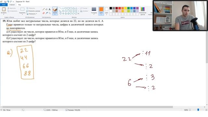Click the horizontal scrollbar below canvas

pyautogui.click(x=87, y=107)
